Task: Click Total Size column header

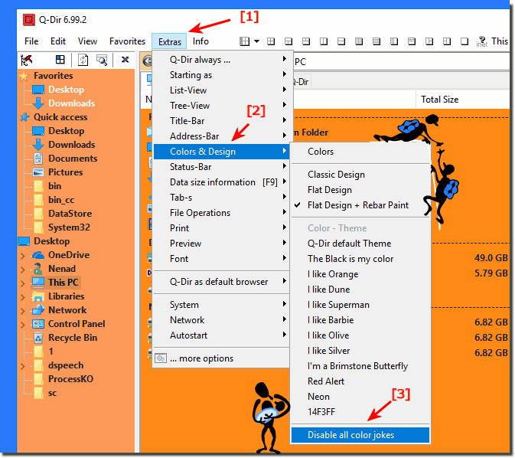Action: 439,100
